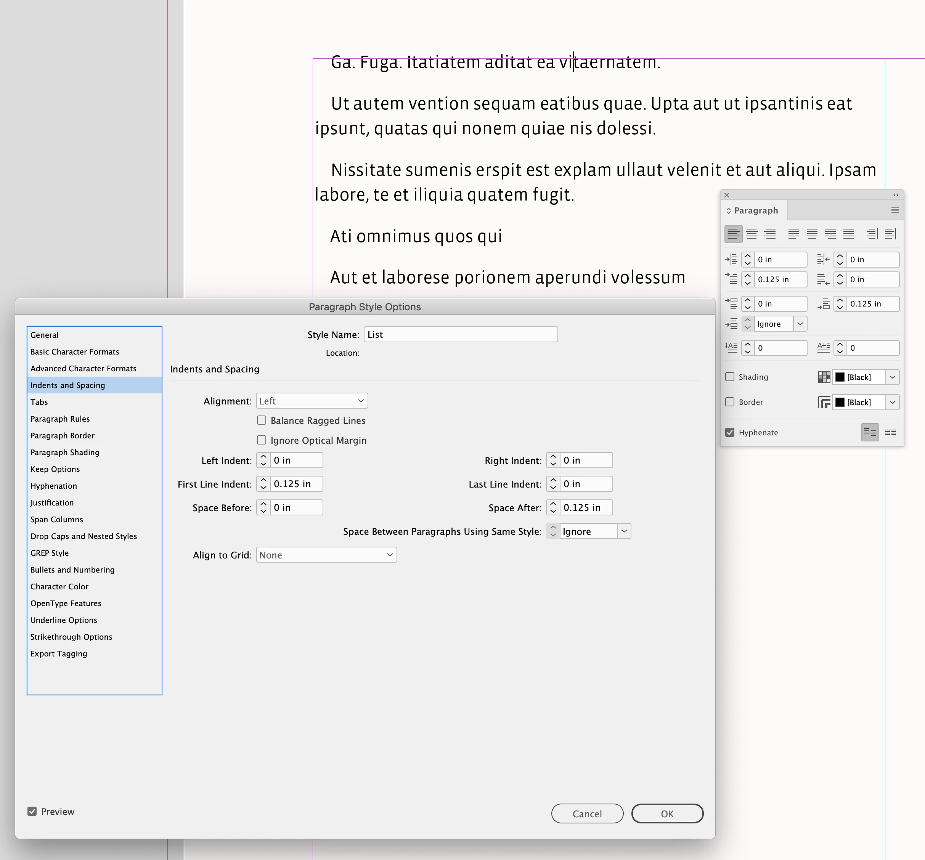The image size is (925, 860).
Task: Open the Align to Grid dropdown
Action: [x=326, y=555]
